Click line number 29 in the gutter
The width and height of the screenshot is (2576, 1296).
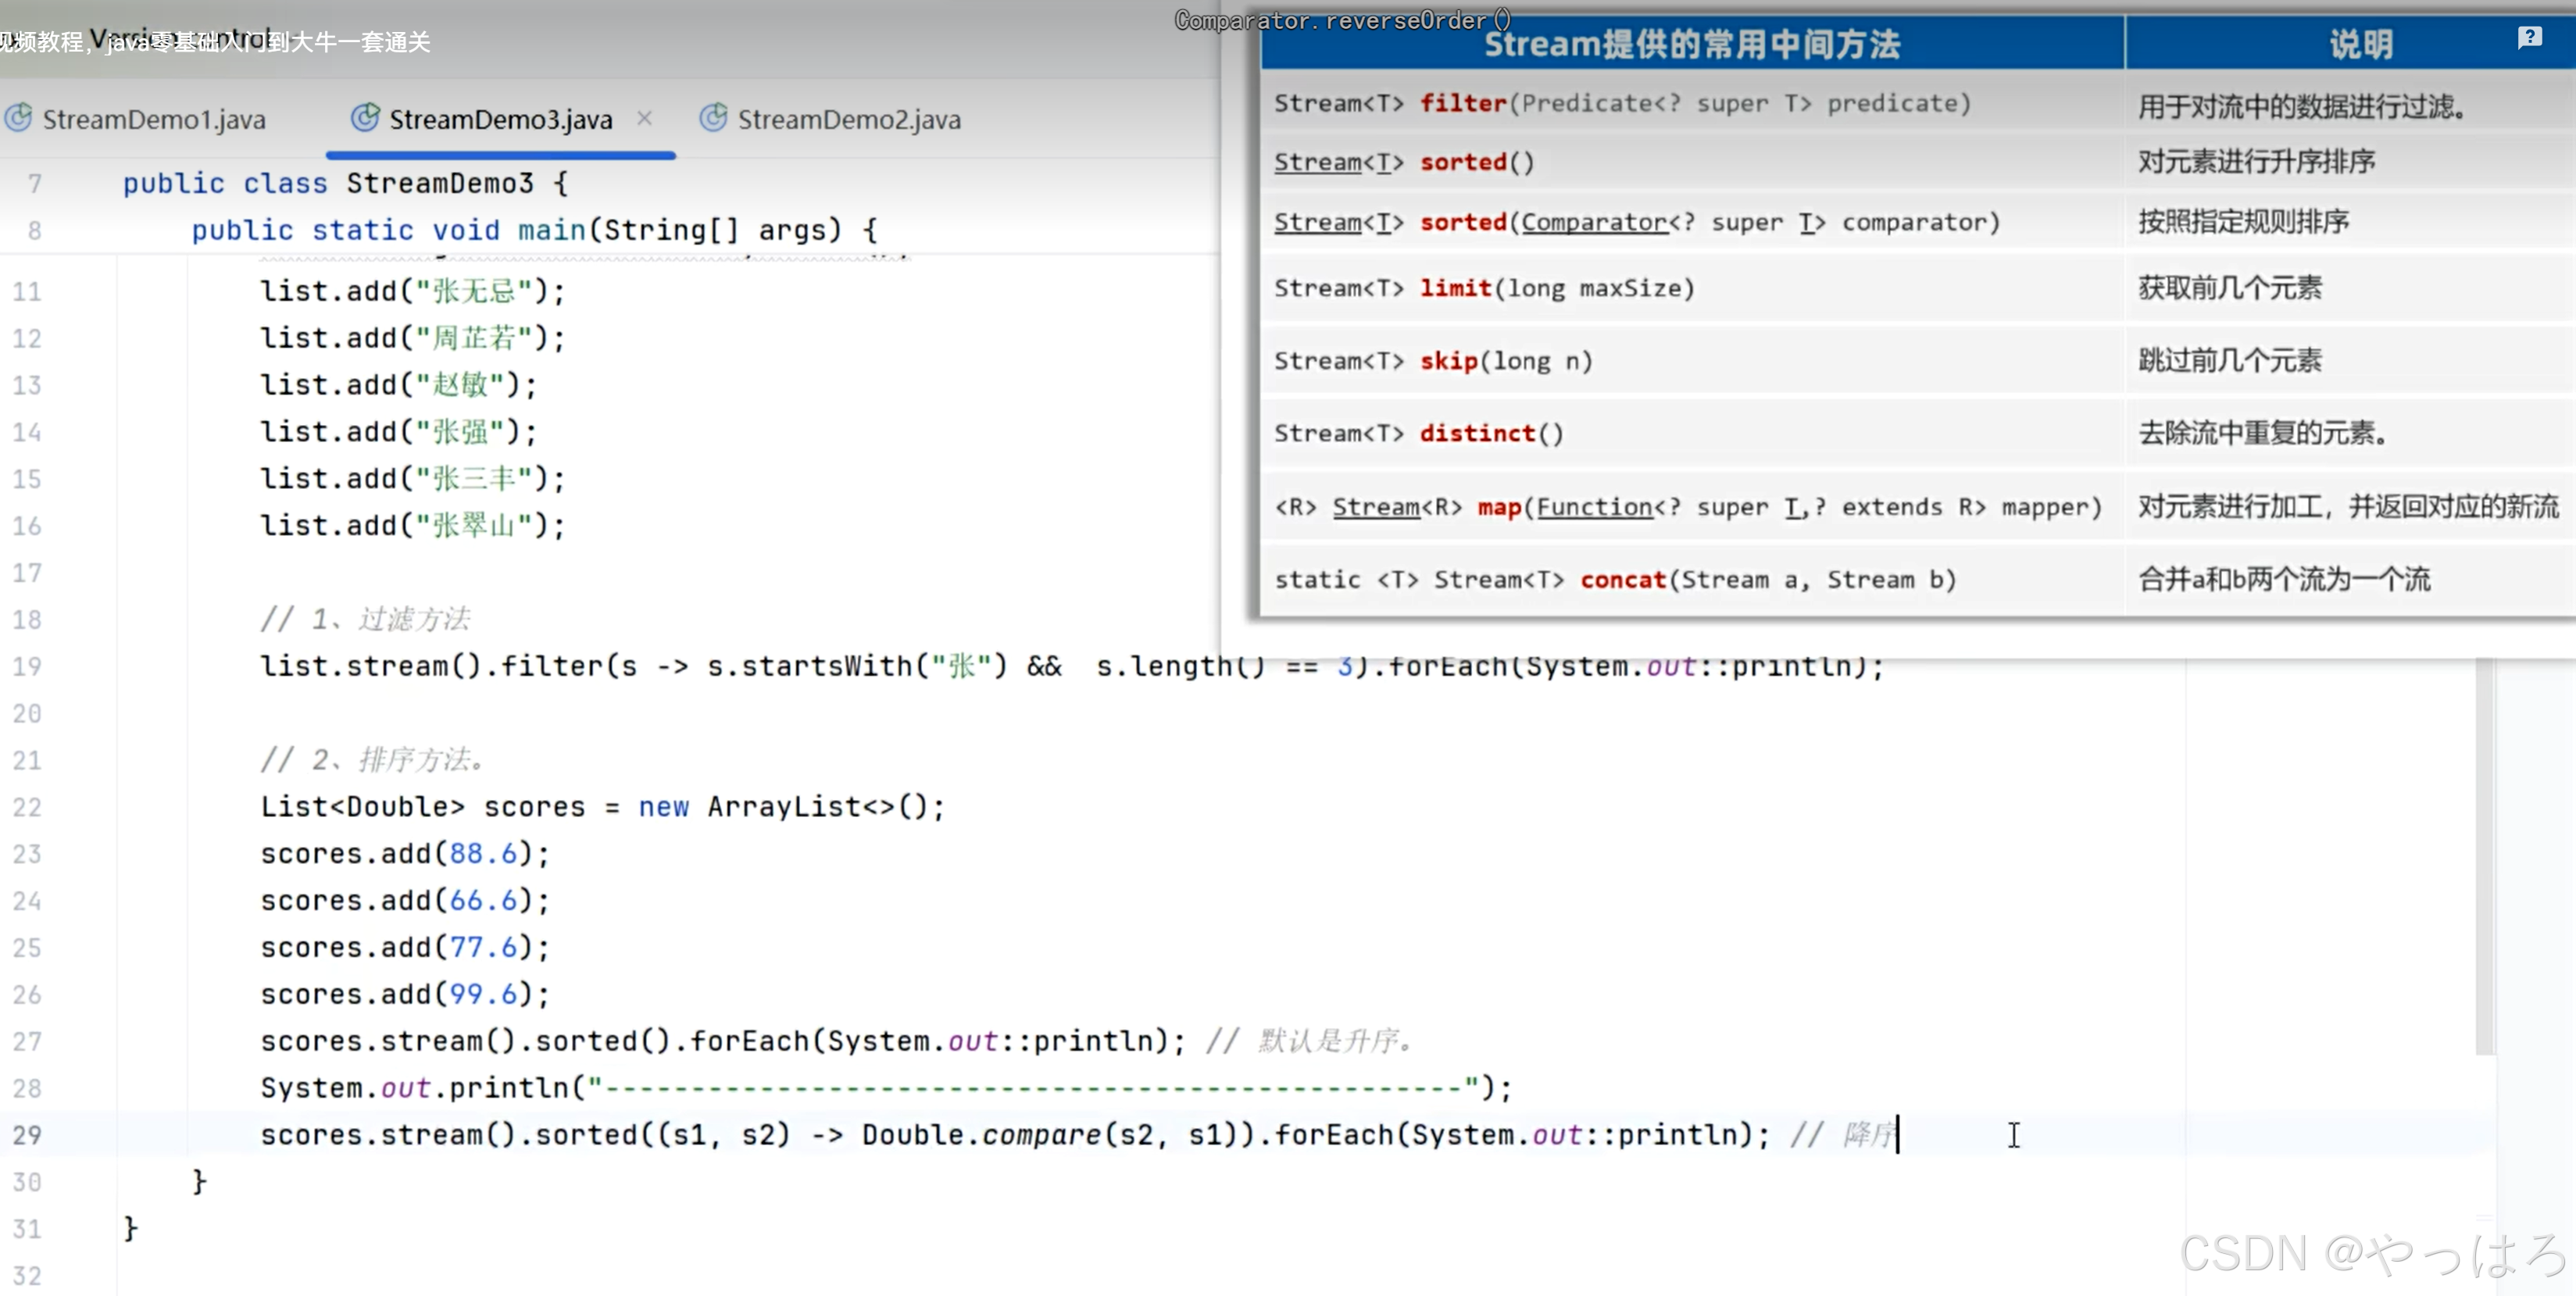coord(28,1135)
